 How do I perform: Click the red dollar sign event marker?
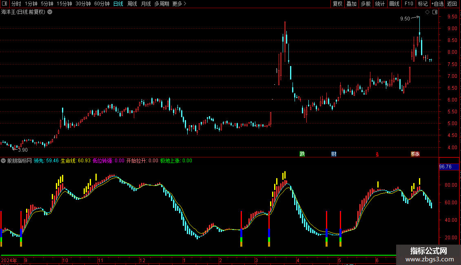click(377, 154)
